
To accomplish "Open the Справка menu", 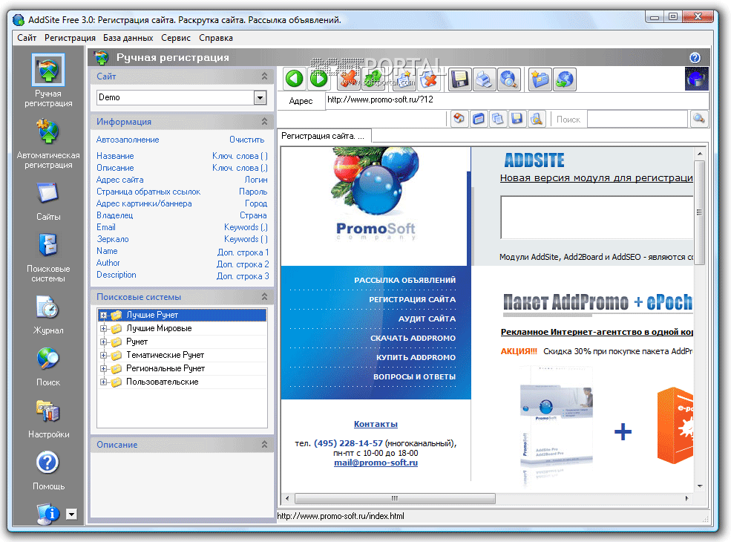I will 216,38.
